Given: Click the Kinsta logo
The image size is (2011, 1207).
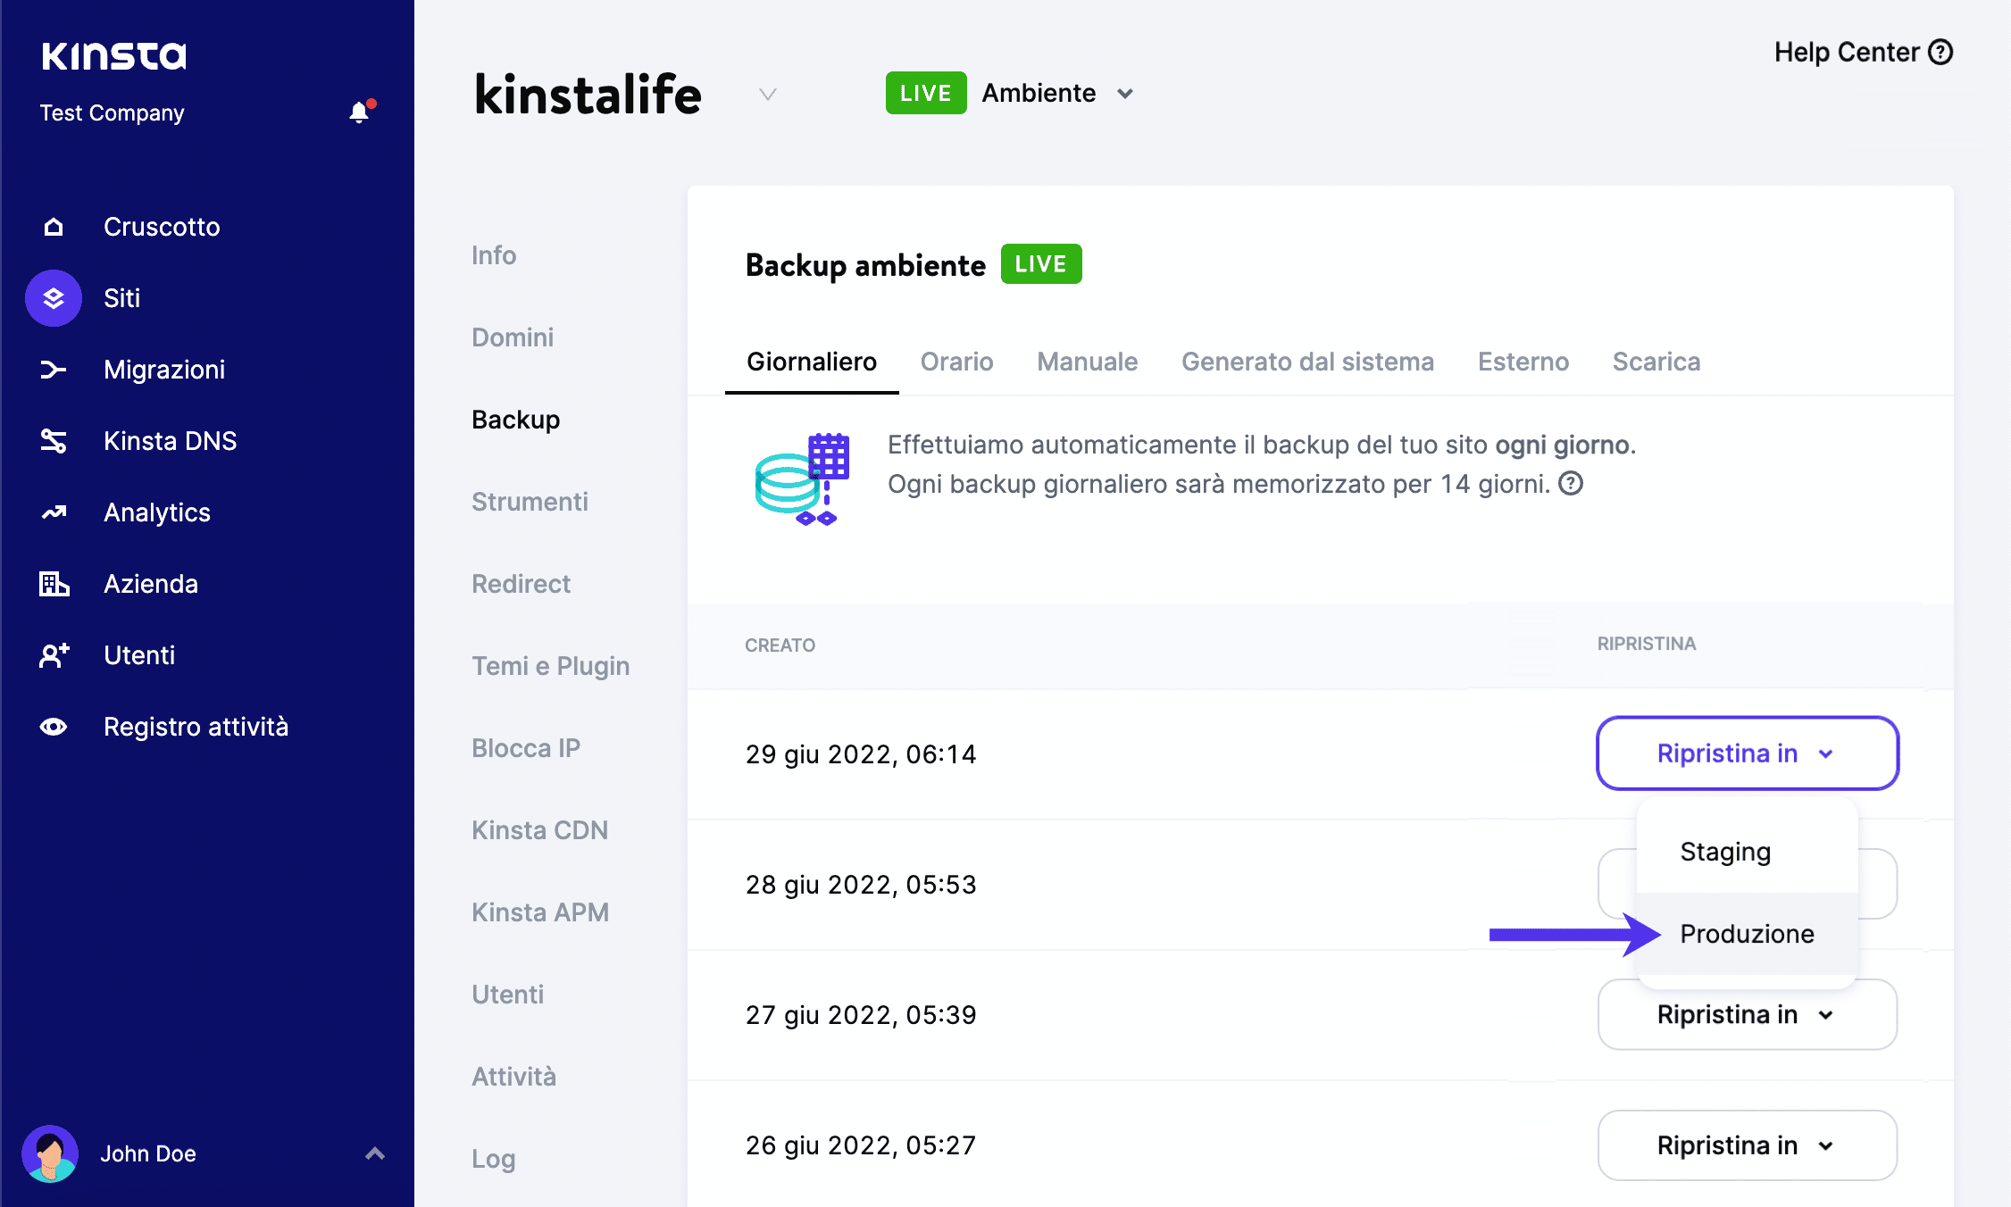Looking at the screenshot, I should tap(113, 55).
